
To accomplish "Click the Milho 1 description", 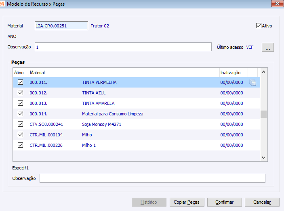I will 89,145.
